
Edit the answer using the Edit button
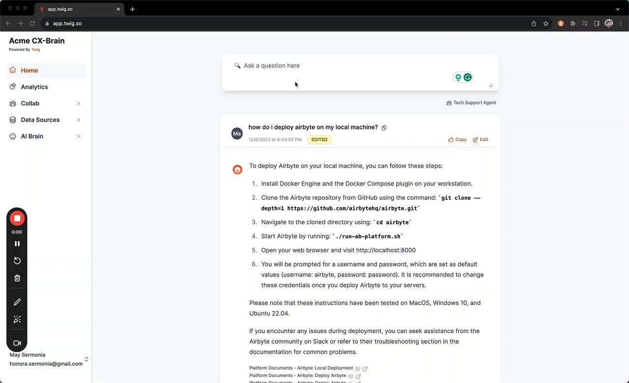pos(480,139)
